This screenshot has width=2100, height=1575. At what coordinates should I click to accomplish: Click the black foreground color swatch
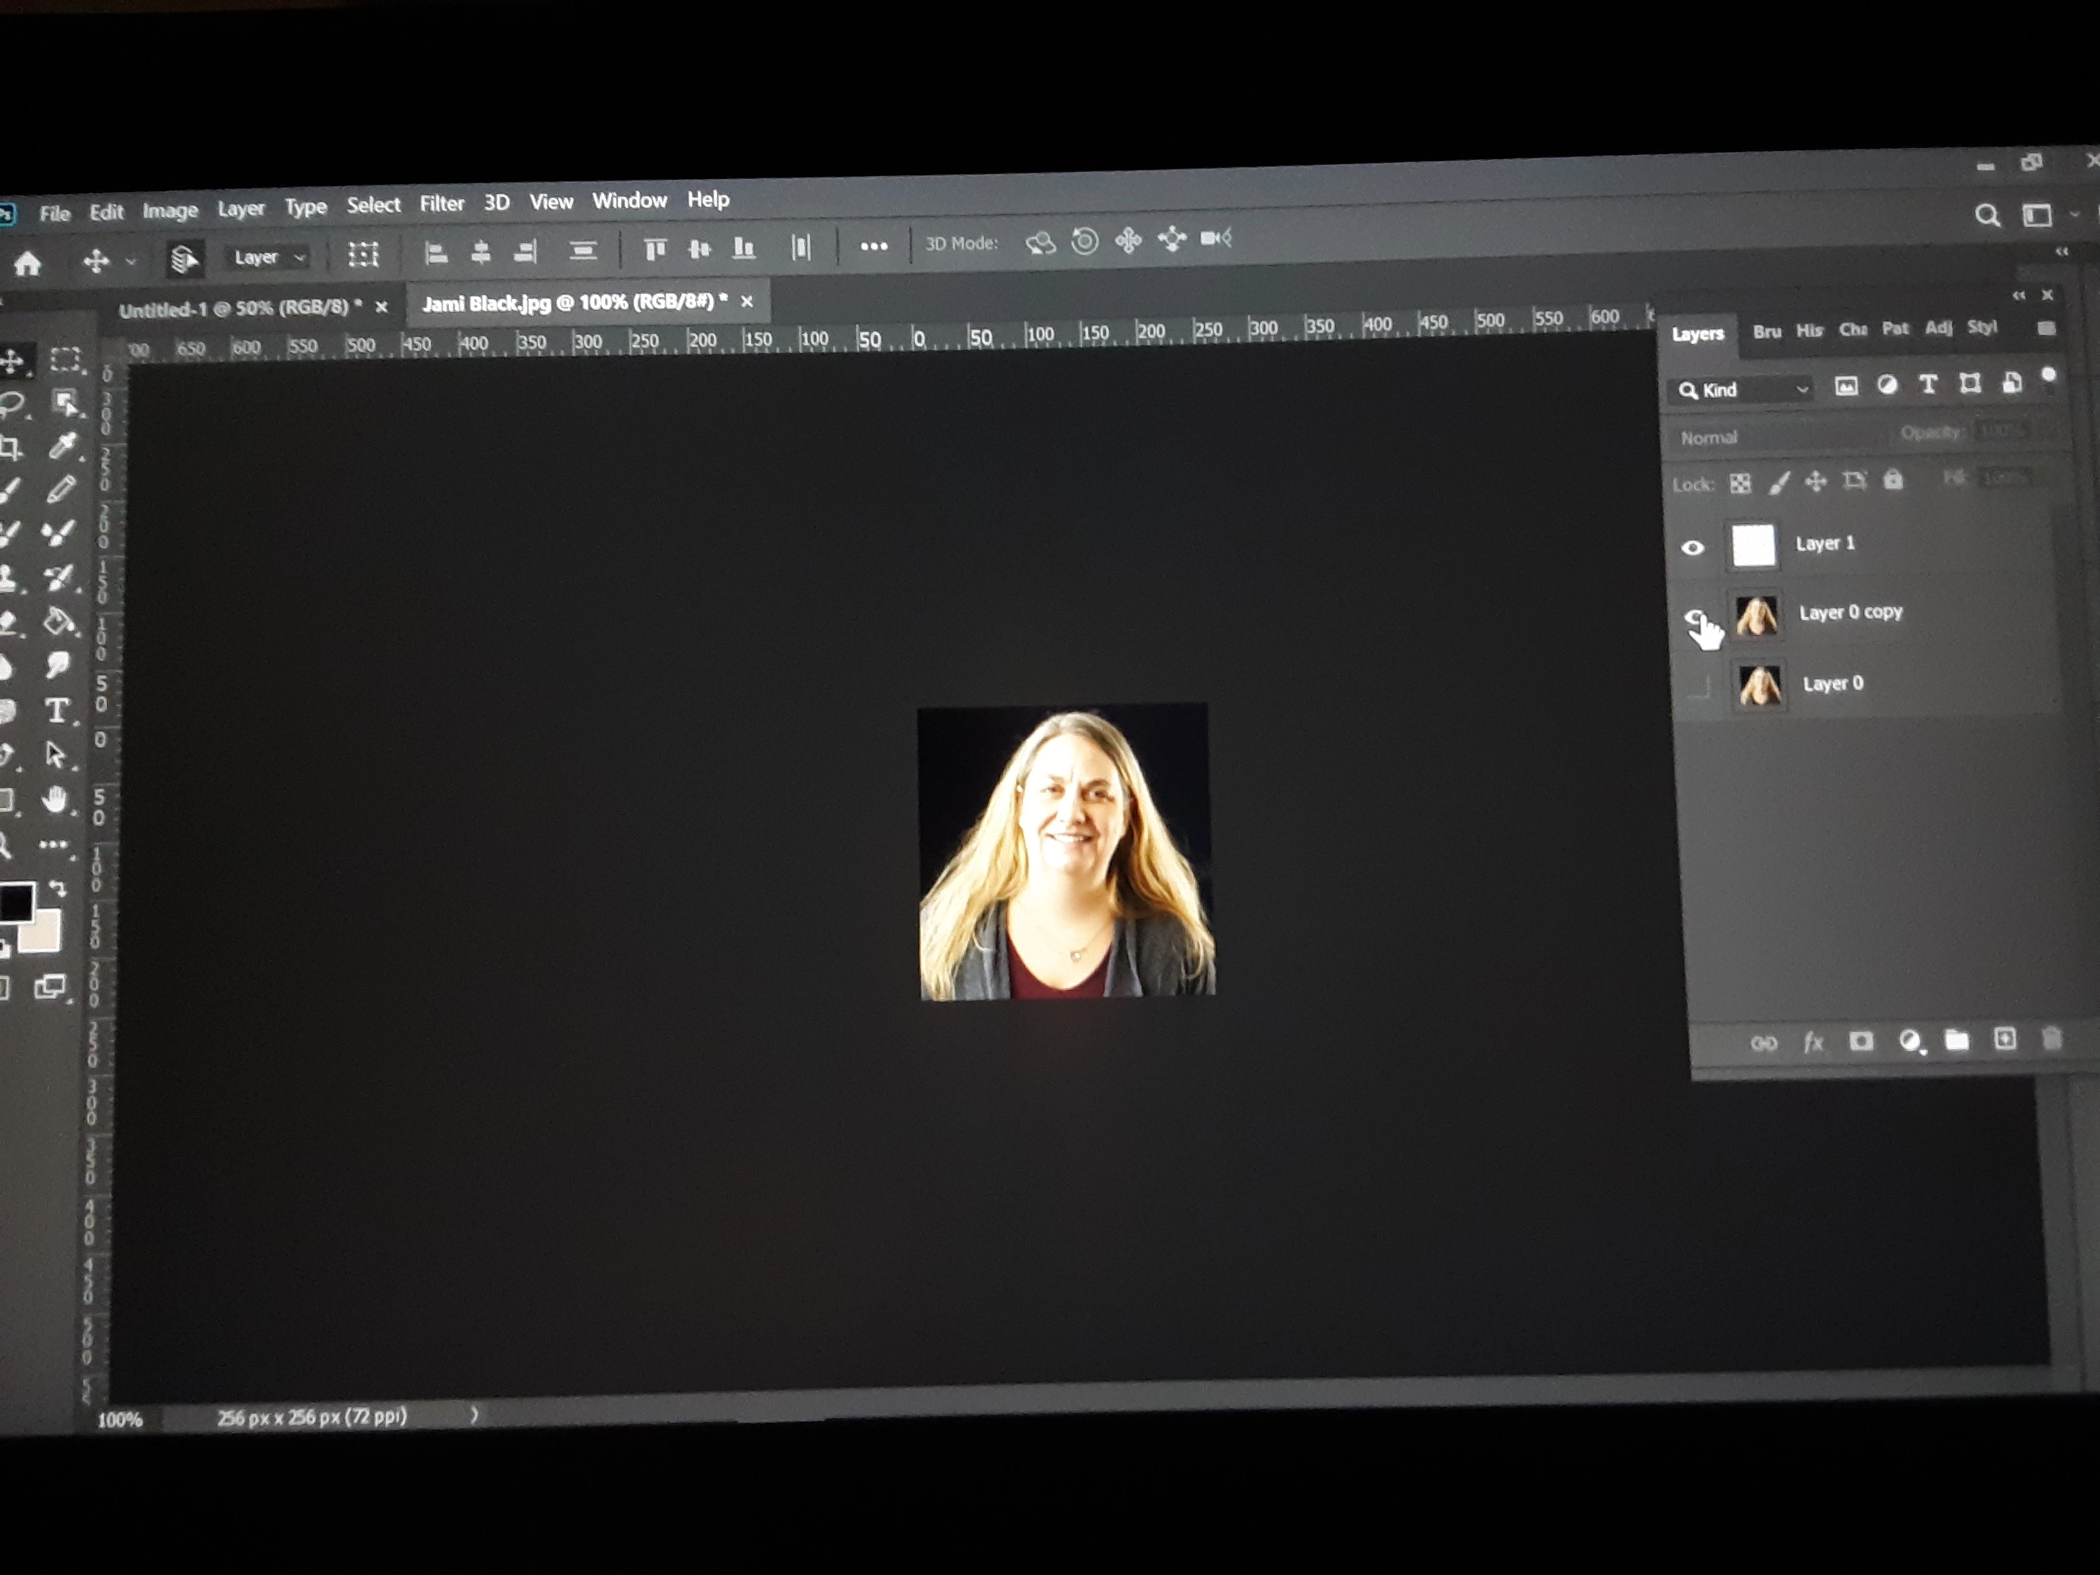point(16,901)
